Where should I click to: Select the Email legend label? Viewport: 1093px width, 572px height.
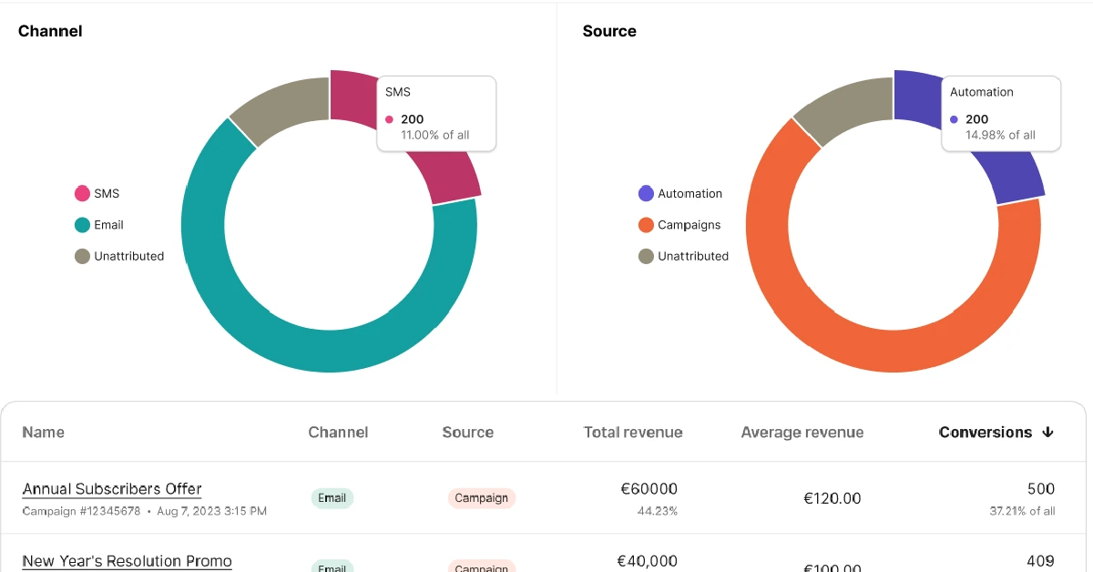tap(108, 225)
